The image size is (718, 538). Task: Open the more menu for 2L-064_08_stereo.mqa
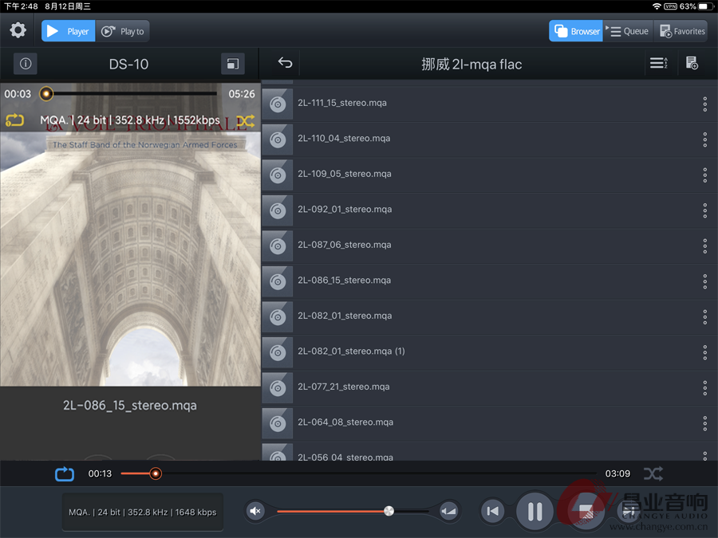704,423
